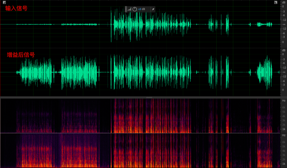Click the fade-in handle at top-left corner
The height and width of the screenshot is (168, 287).
[x=4, y=2]
